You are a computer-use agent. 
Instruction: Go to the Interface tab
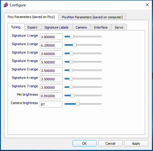click(x=101, y=27)
